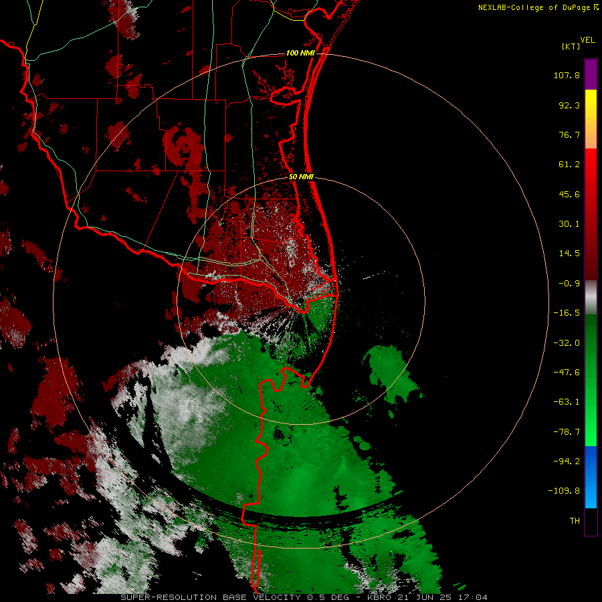Click the blue segment of the velocity color bar
Screen dimensions: 602x602
point(591,477)
